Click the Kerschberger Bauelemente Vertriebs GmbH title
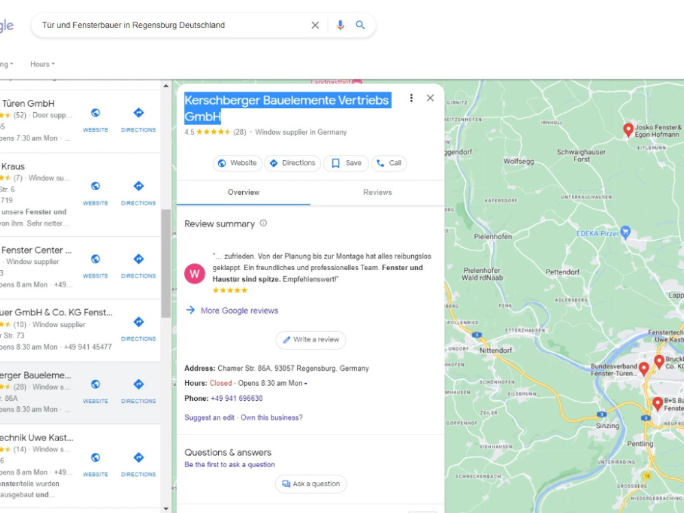The width and height of the screenshot is (684, 513). tap(287, 108)
